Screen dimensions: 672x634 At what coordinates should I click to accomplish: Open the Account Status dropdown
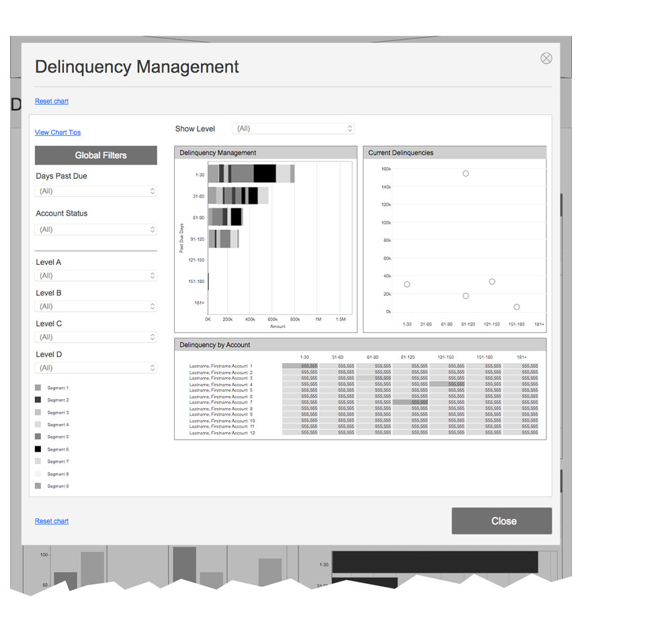tap(96, 230)
